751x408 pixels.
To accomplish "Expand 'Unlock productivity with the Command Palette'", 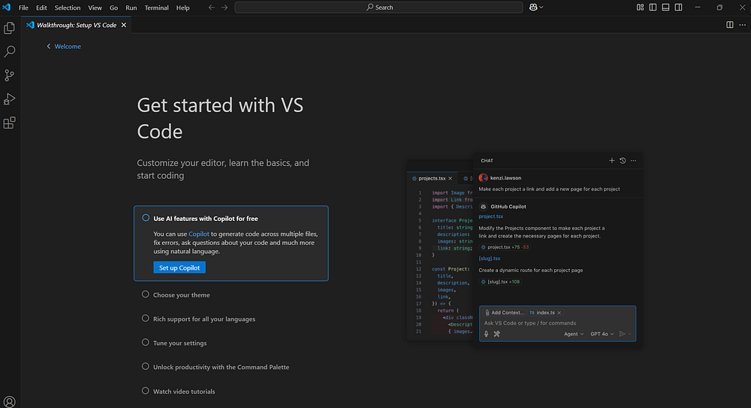I will [x=221, y=367].
